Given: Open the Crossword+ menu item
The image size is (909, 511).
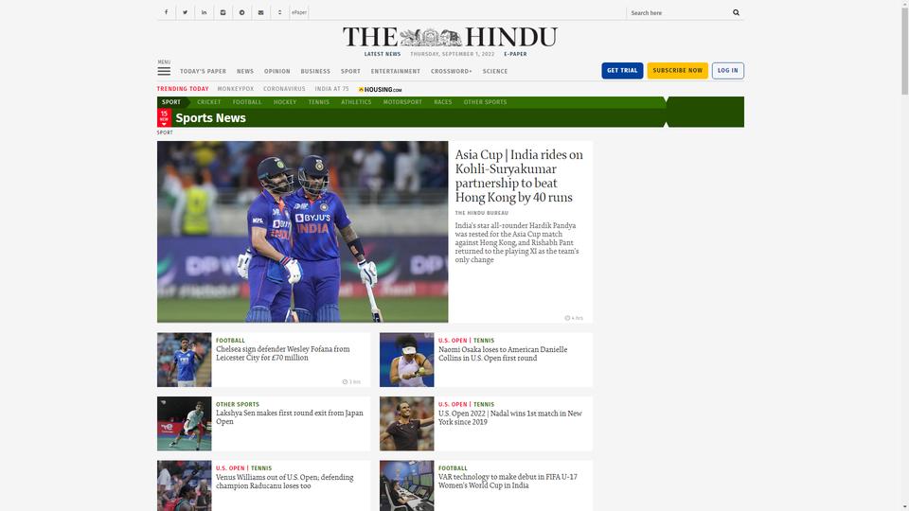Looking at the screenshot, I should [451, 71].
